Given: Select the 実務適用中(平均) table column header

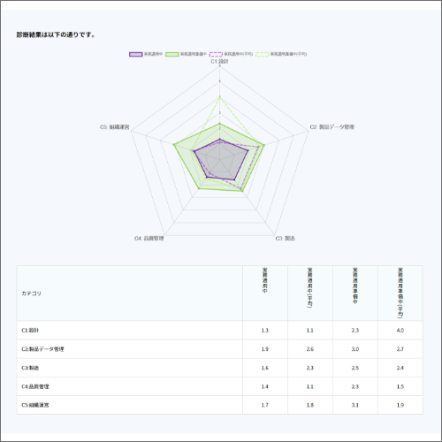Looking at the screenshot, I should 310,287.
